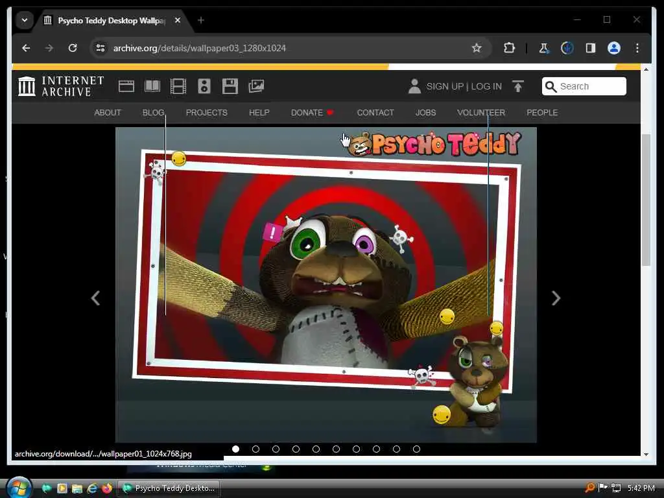Viewport: 664px width, 498px height.
Task: Open the Chrome three-dot menu
Action: 637,48
